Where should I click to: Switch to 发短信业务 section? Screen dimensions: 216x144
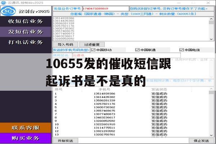26,32
